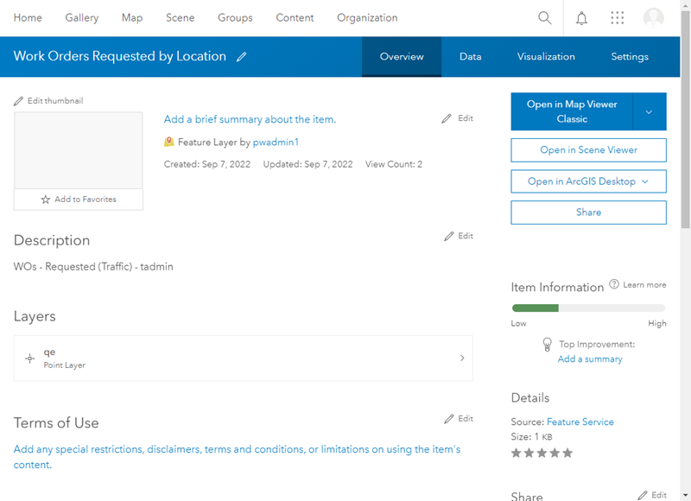This screenshot has height=501, width=691.
Task: Open the ArcGIS Desktop dropdown
Action: tap(588, 181)
